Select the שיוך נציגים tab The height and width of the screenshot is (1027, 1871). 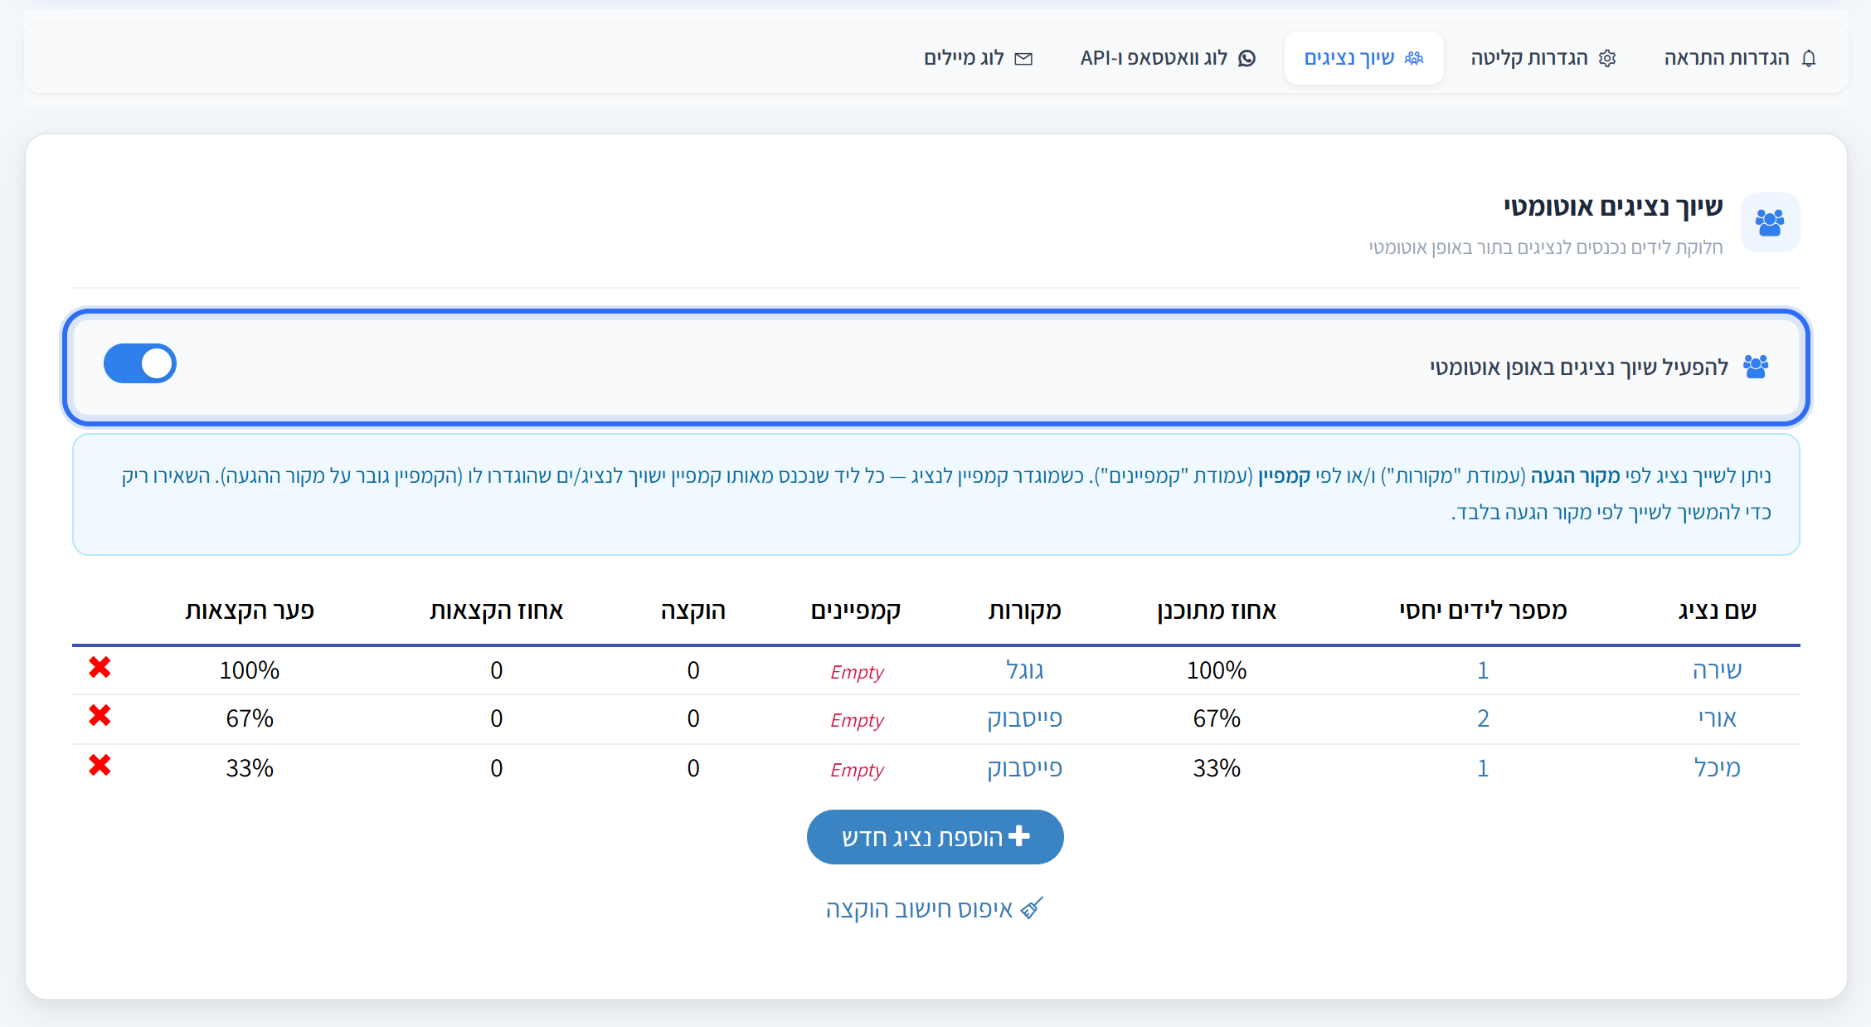point(1363,58)
